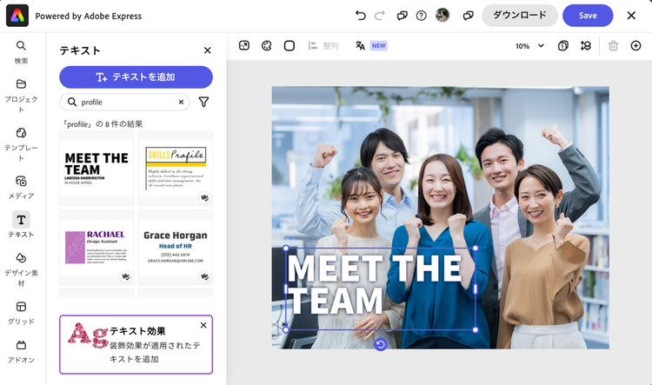Open the メディア sidebar panel
The width and height of the screenshot is (652, 385).
[x=21, y=187]
